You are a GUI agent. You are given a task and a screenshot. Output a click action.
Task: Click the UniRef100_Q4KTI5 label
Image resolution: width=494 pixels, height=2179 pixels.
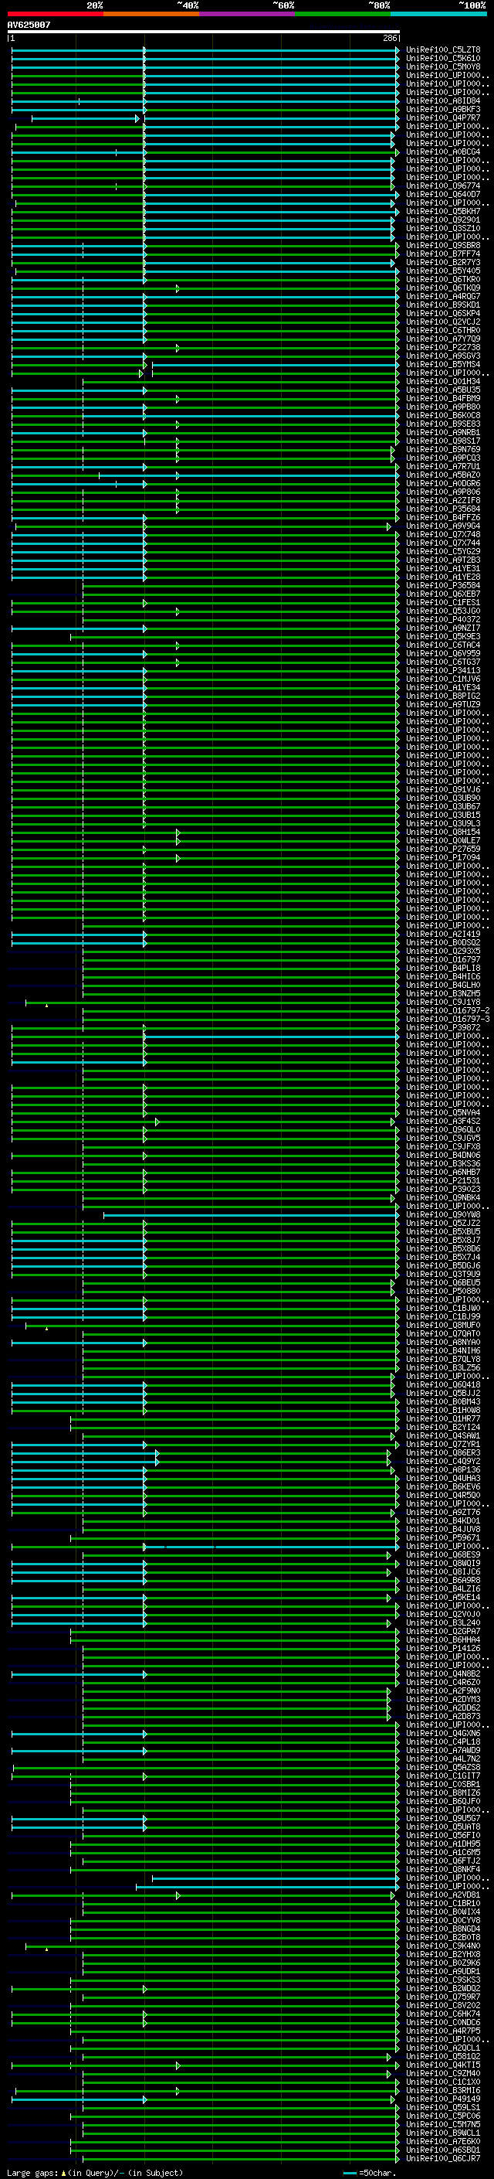click(x=443, y=2065)
